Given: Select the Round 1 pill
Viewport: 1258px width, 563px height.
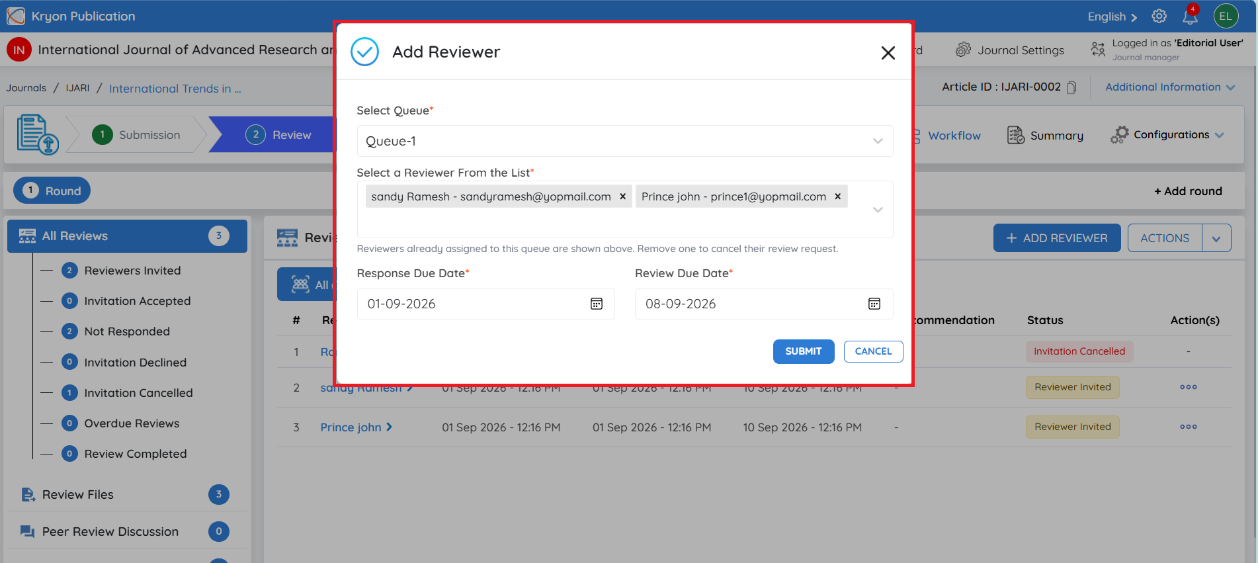Looking at the screenshot, I should (x=52, y=191).
